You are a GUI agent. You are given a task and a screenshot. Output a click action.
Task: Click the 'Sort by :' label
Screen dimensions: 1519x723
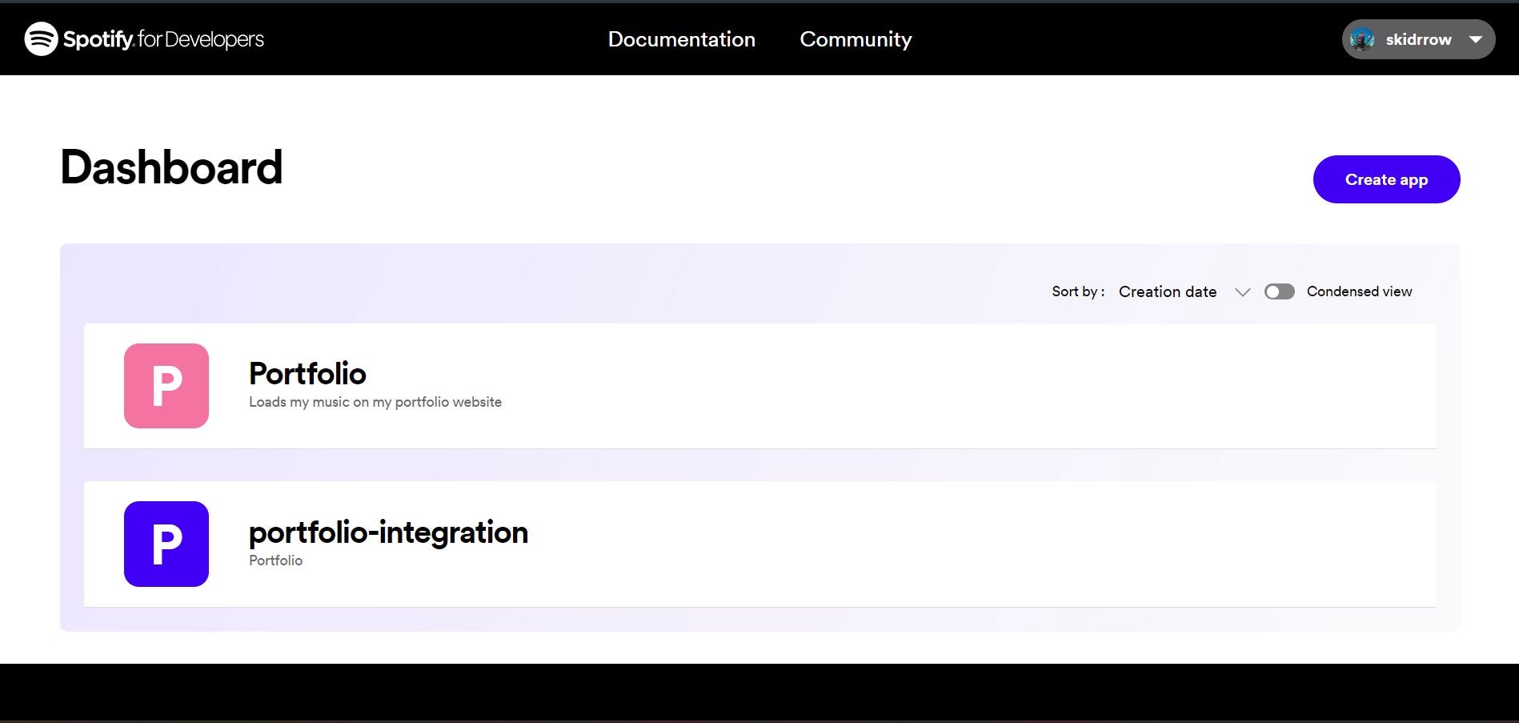(x=1078, y=291)
